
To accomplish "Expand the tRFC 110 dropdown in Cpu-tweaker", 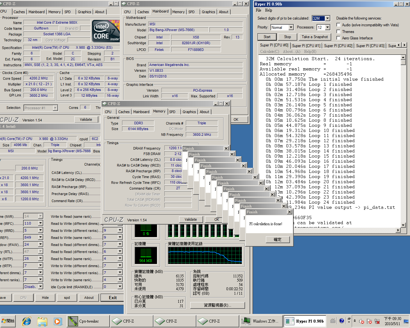I will (40, 223).
